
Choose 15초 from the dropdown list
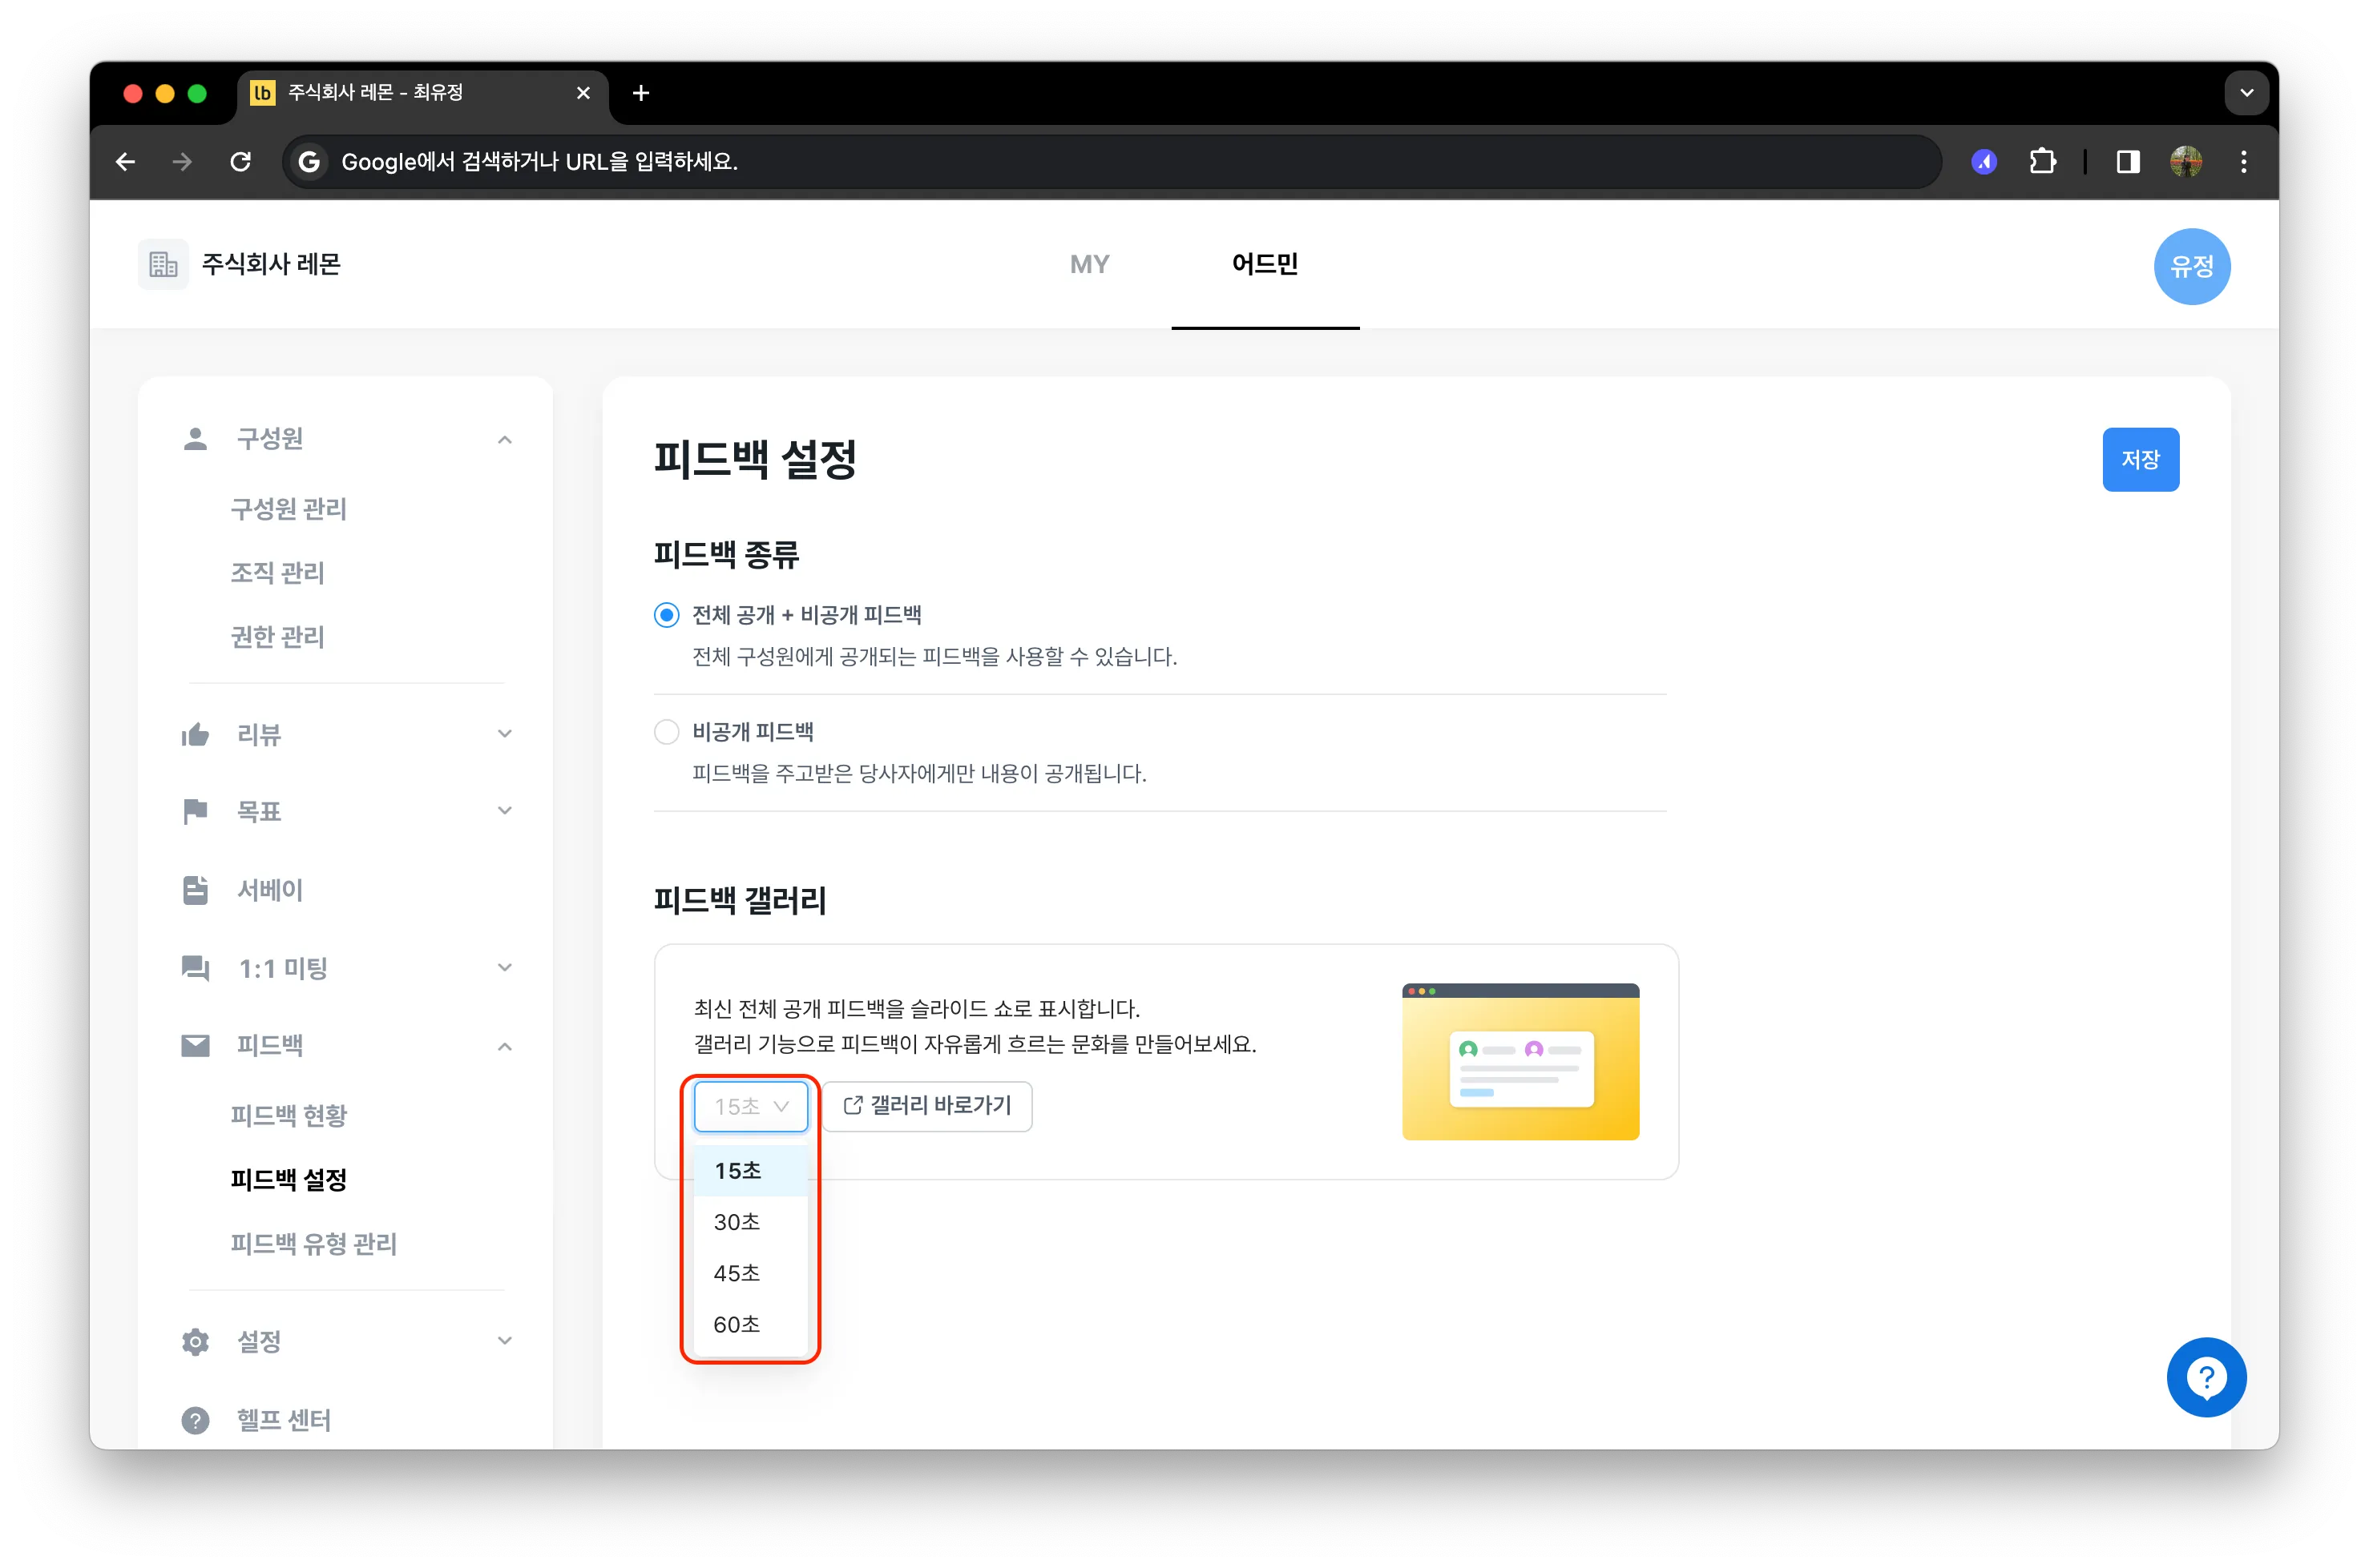[751, 1171]
